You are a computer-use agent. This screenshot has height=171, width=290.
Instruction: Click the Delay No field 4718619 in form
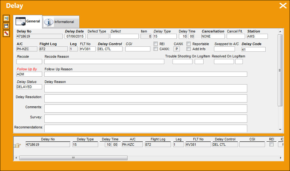coord(39,36)
